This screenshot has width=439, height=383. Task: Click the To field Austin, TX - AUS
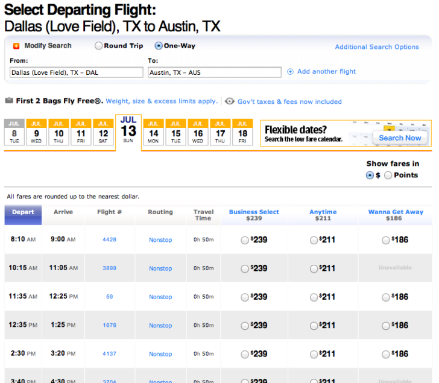pyautogui.click(x=215, y=72)
